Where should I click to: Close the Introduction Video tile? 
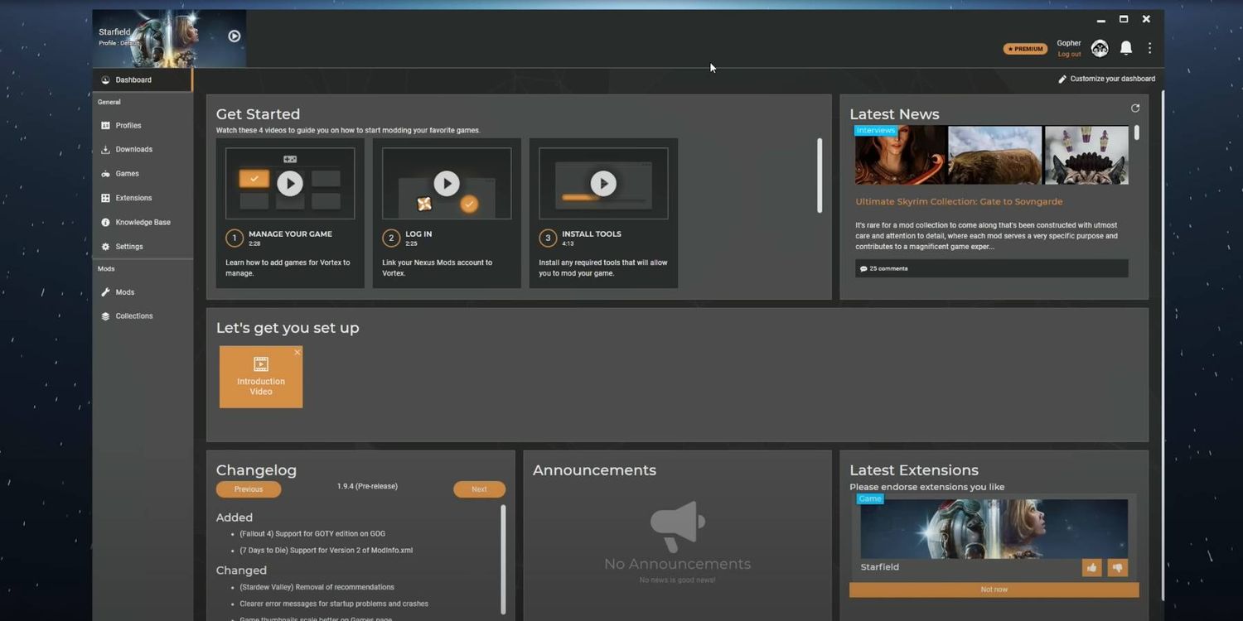(297, 353)
